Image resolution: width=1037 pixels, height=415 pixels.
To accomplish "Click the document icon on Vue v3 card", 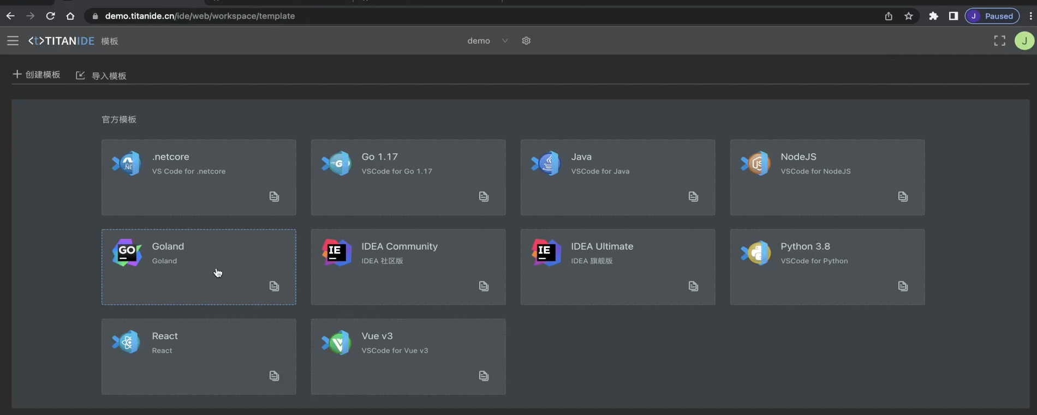I will (x=484, y=376).
